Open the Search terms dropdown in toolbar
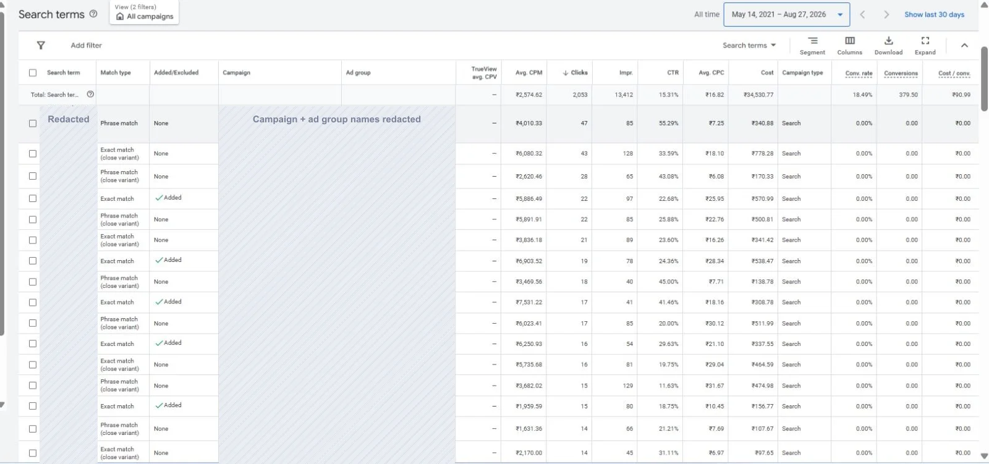The image size is (989, 464). coord(749,45)
